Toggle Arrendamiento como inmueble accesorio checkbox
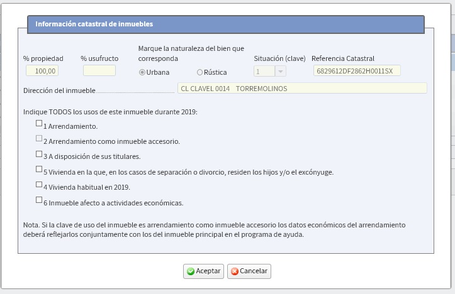The image size is (455, 294). tap(39, 139)
